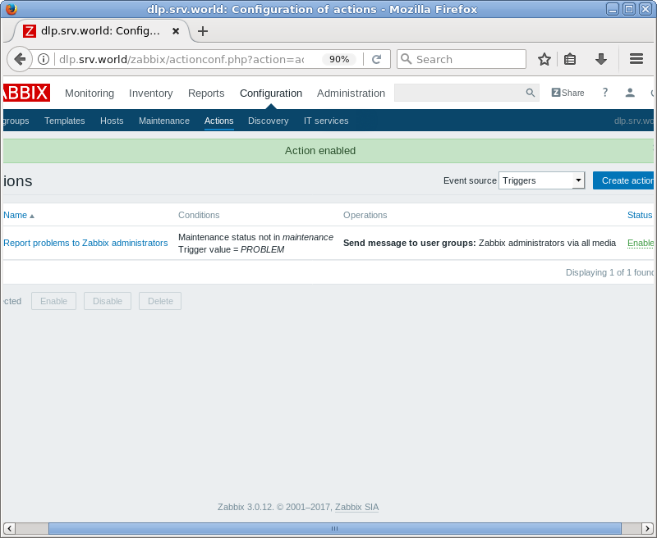Viewport: 657px width, 538px height.
Task: Click the Zabbix logo
Action: 26,93
